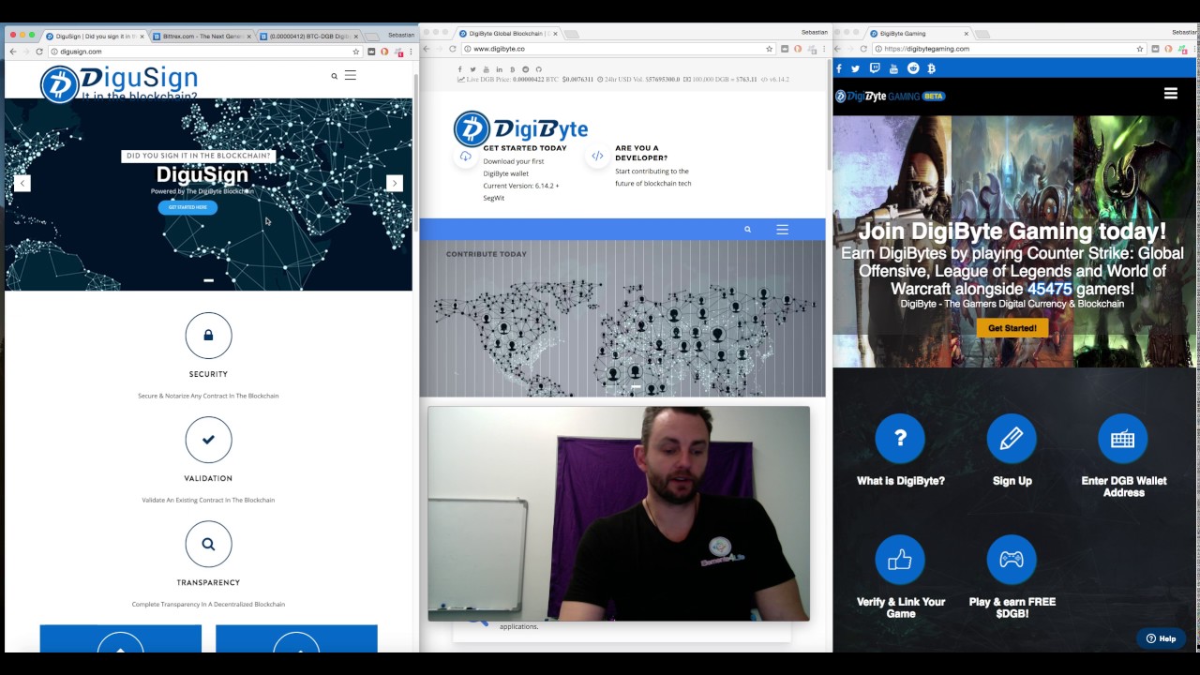Click the Verify & Link Your Game thumbs-up icon
The height and width of the screenshot is (675, 1200).
[900, 560]
